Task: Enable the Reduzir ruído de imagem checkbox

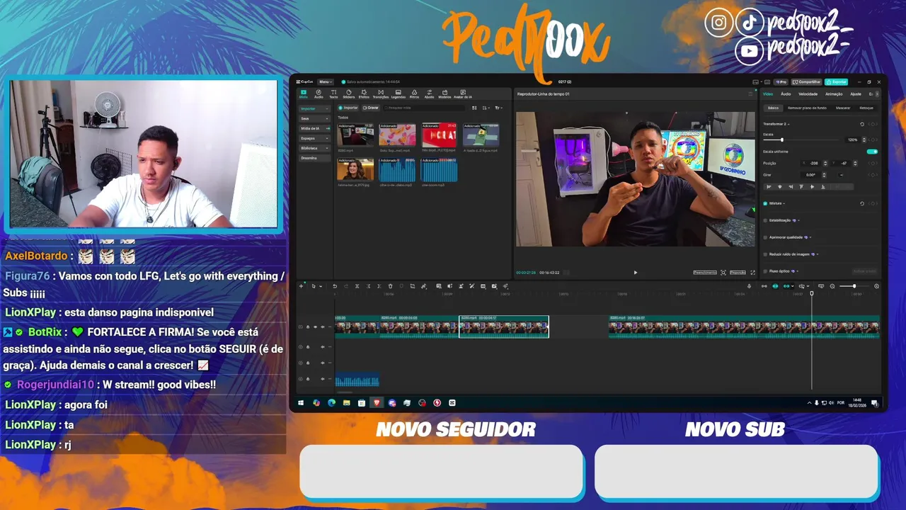Action: 765,254
